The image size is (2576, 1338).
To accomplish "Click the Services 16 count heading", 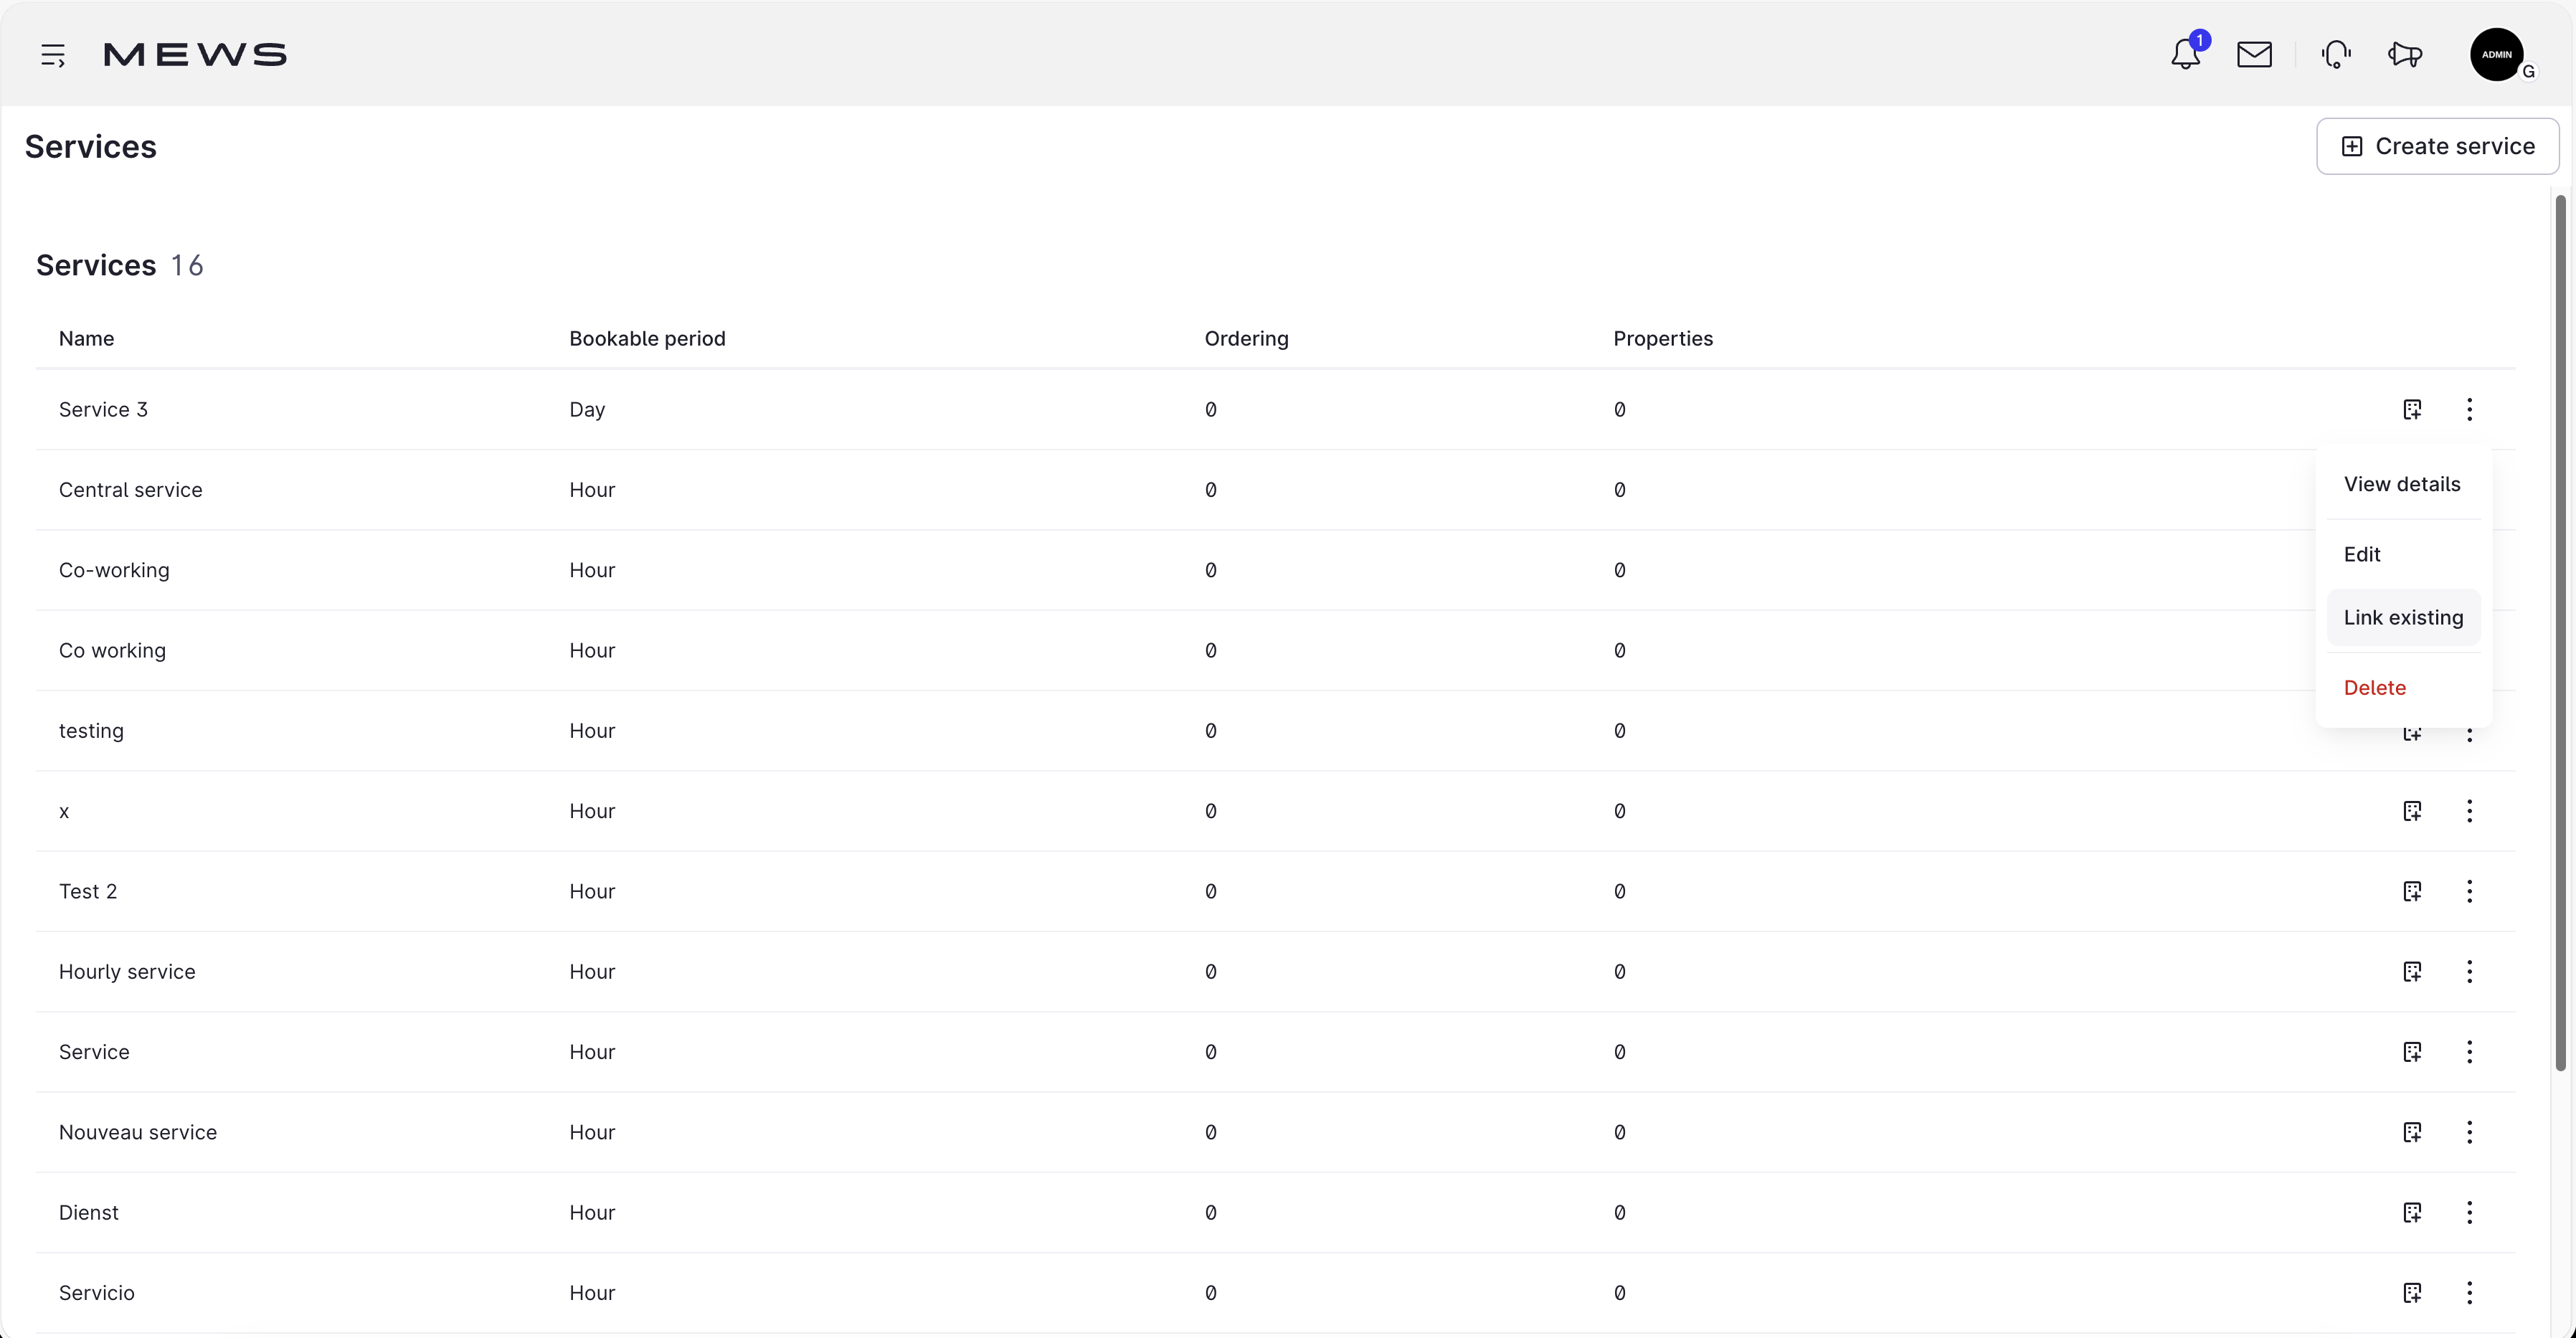I will click(x=120, y=265).
